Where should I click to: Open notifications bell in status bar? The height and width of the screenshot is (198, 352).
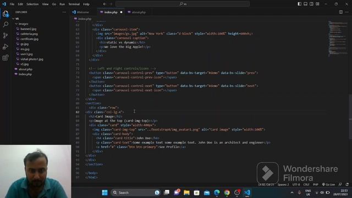347,185
